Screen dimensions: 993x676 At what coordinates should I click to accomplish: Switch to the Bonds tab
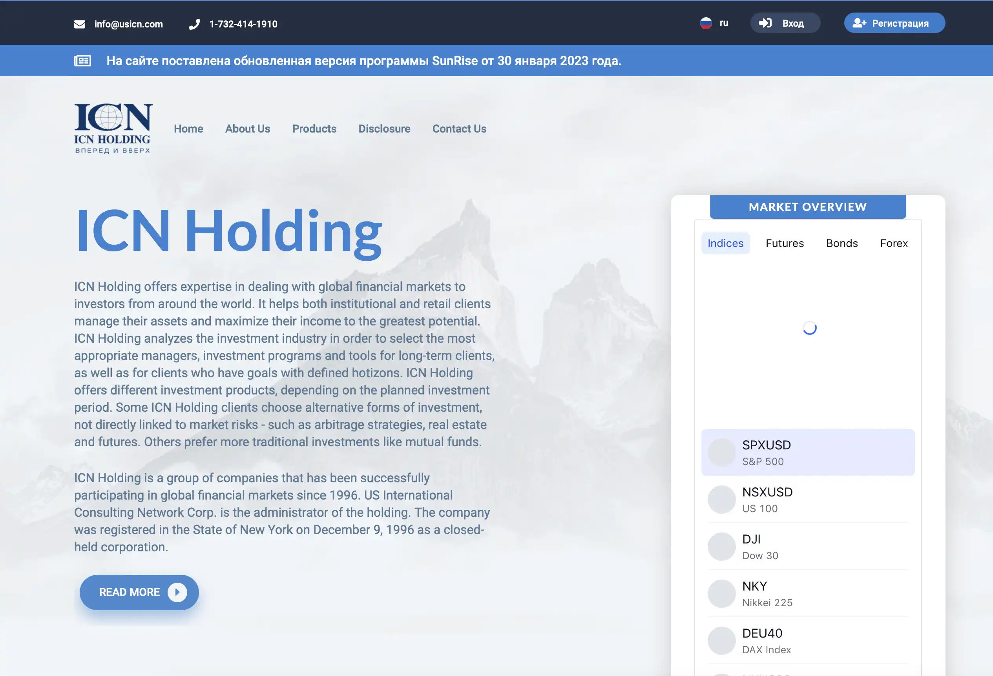point(842,243)
